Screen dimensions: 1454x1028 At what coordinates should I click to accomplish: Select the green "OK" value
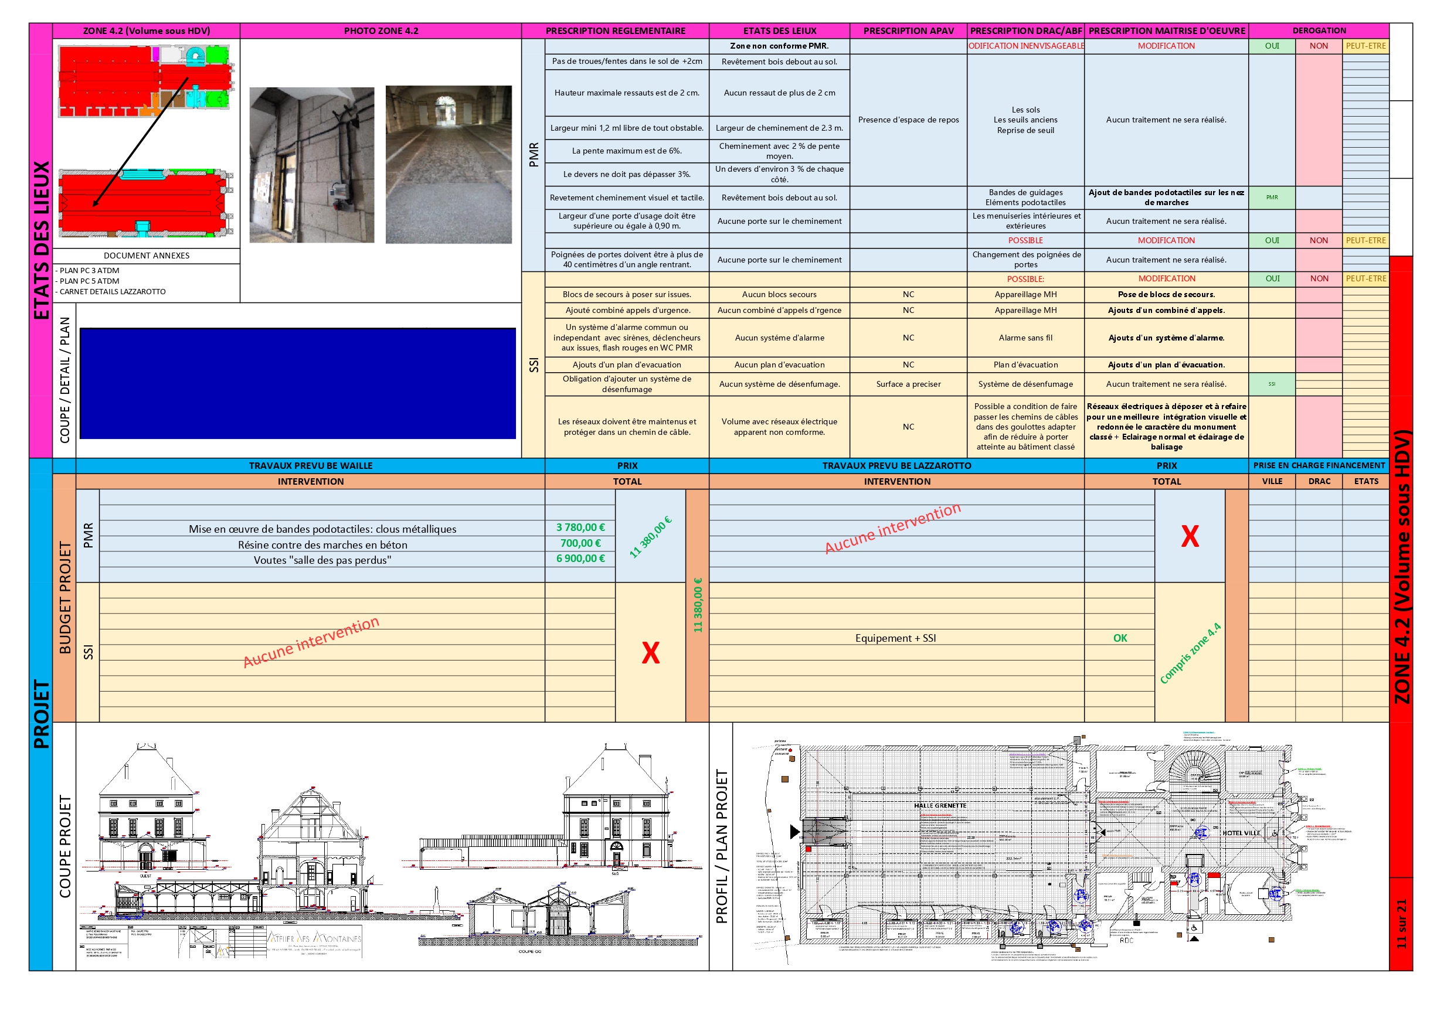click(1120, 638)
